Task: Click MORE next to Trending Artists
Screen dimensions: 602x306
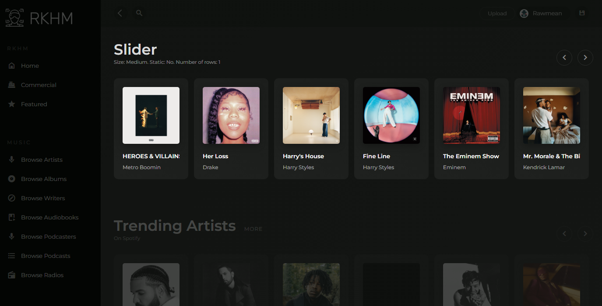Action: pyautogui.click(x=253, y=229)
